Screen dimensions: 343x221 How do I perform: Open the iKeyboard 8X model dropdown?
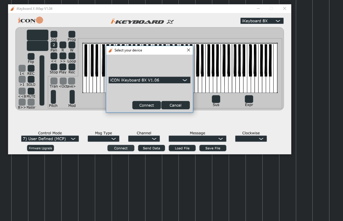pos(262,21)
